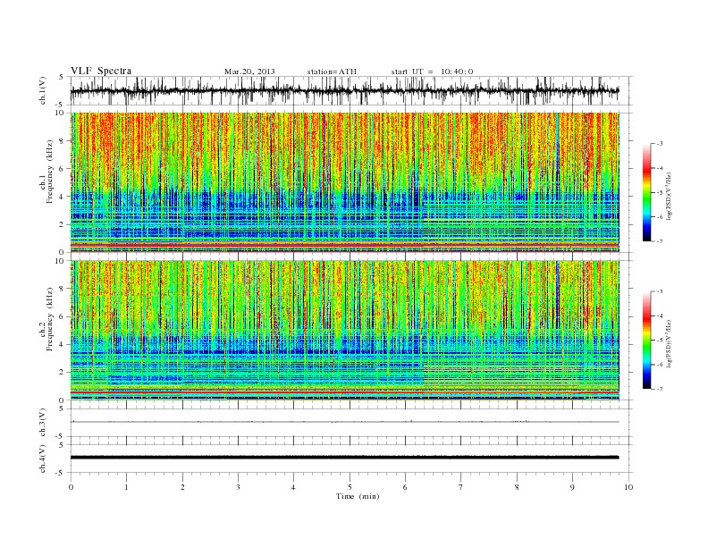
Task: Click the '-3' value atop ch.1 color bar
Action: 660,144
